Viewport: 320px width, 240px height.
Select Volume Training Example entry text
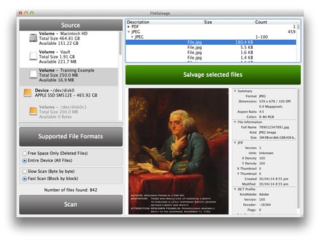[x=67, y=75]
